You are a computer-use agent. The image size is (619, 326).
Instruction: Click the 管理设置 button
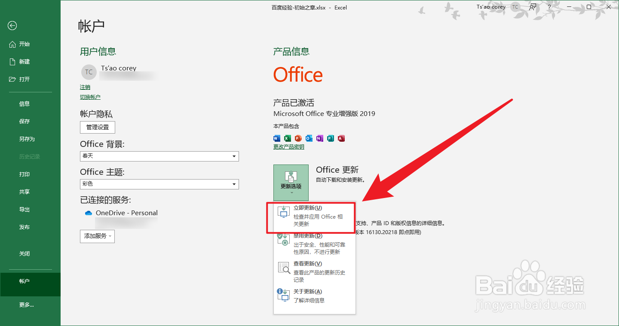98,127
